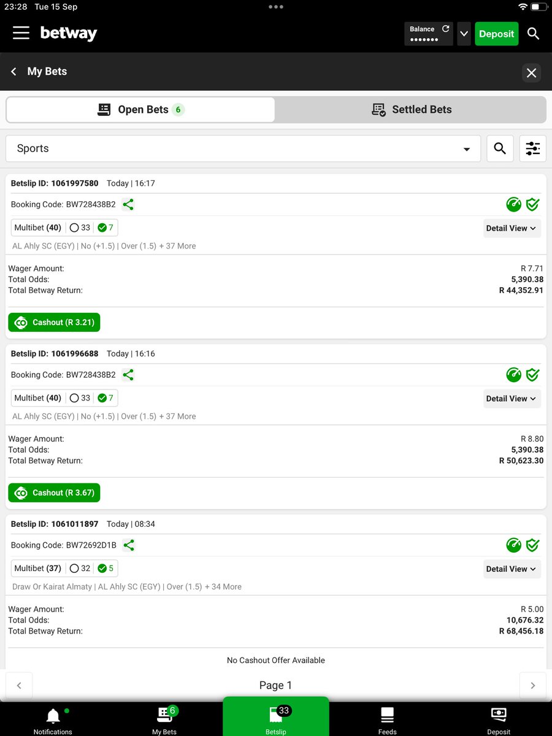This screenshot has height=736, width=552.
Task: Cashout R 3.21 on first betslip
Action: point(54,322)
